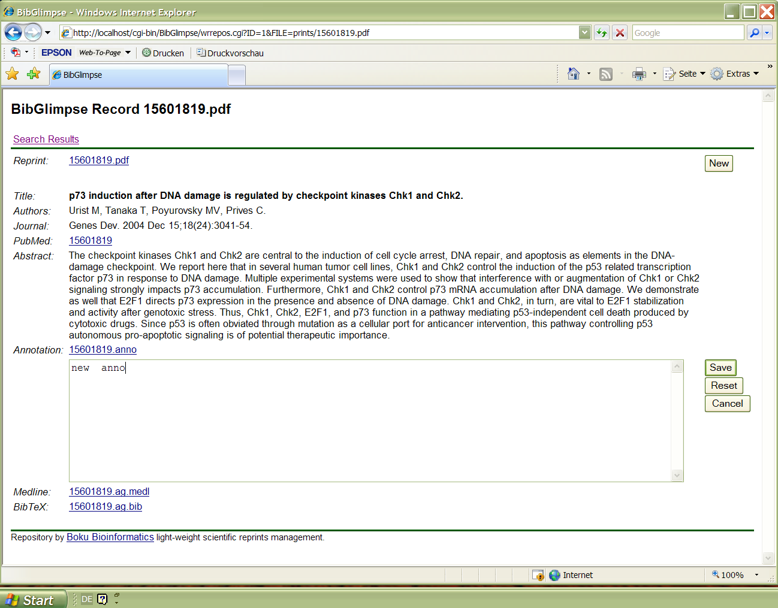The height and width of the screenshot is (608, 778).
Task: Open the Home icon dropdown arrow
Action: point(589,74)
